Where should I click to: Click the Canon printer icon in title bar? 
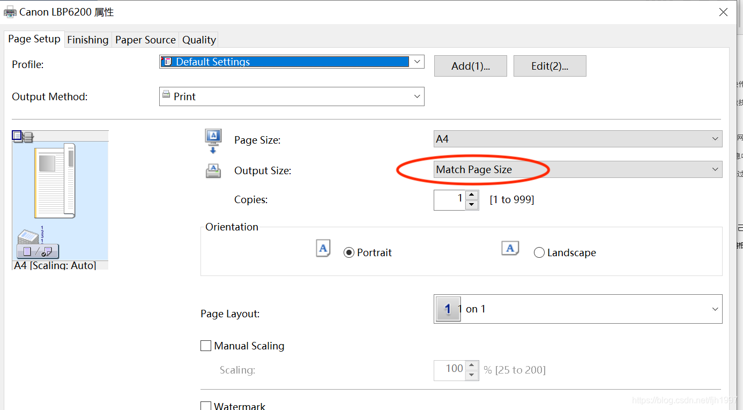click(x=10, y=12)
